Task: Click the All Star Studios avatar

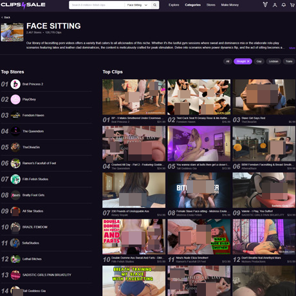Action: [x=15, y=211]
